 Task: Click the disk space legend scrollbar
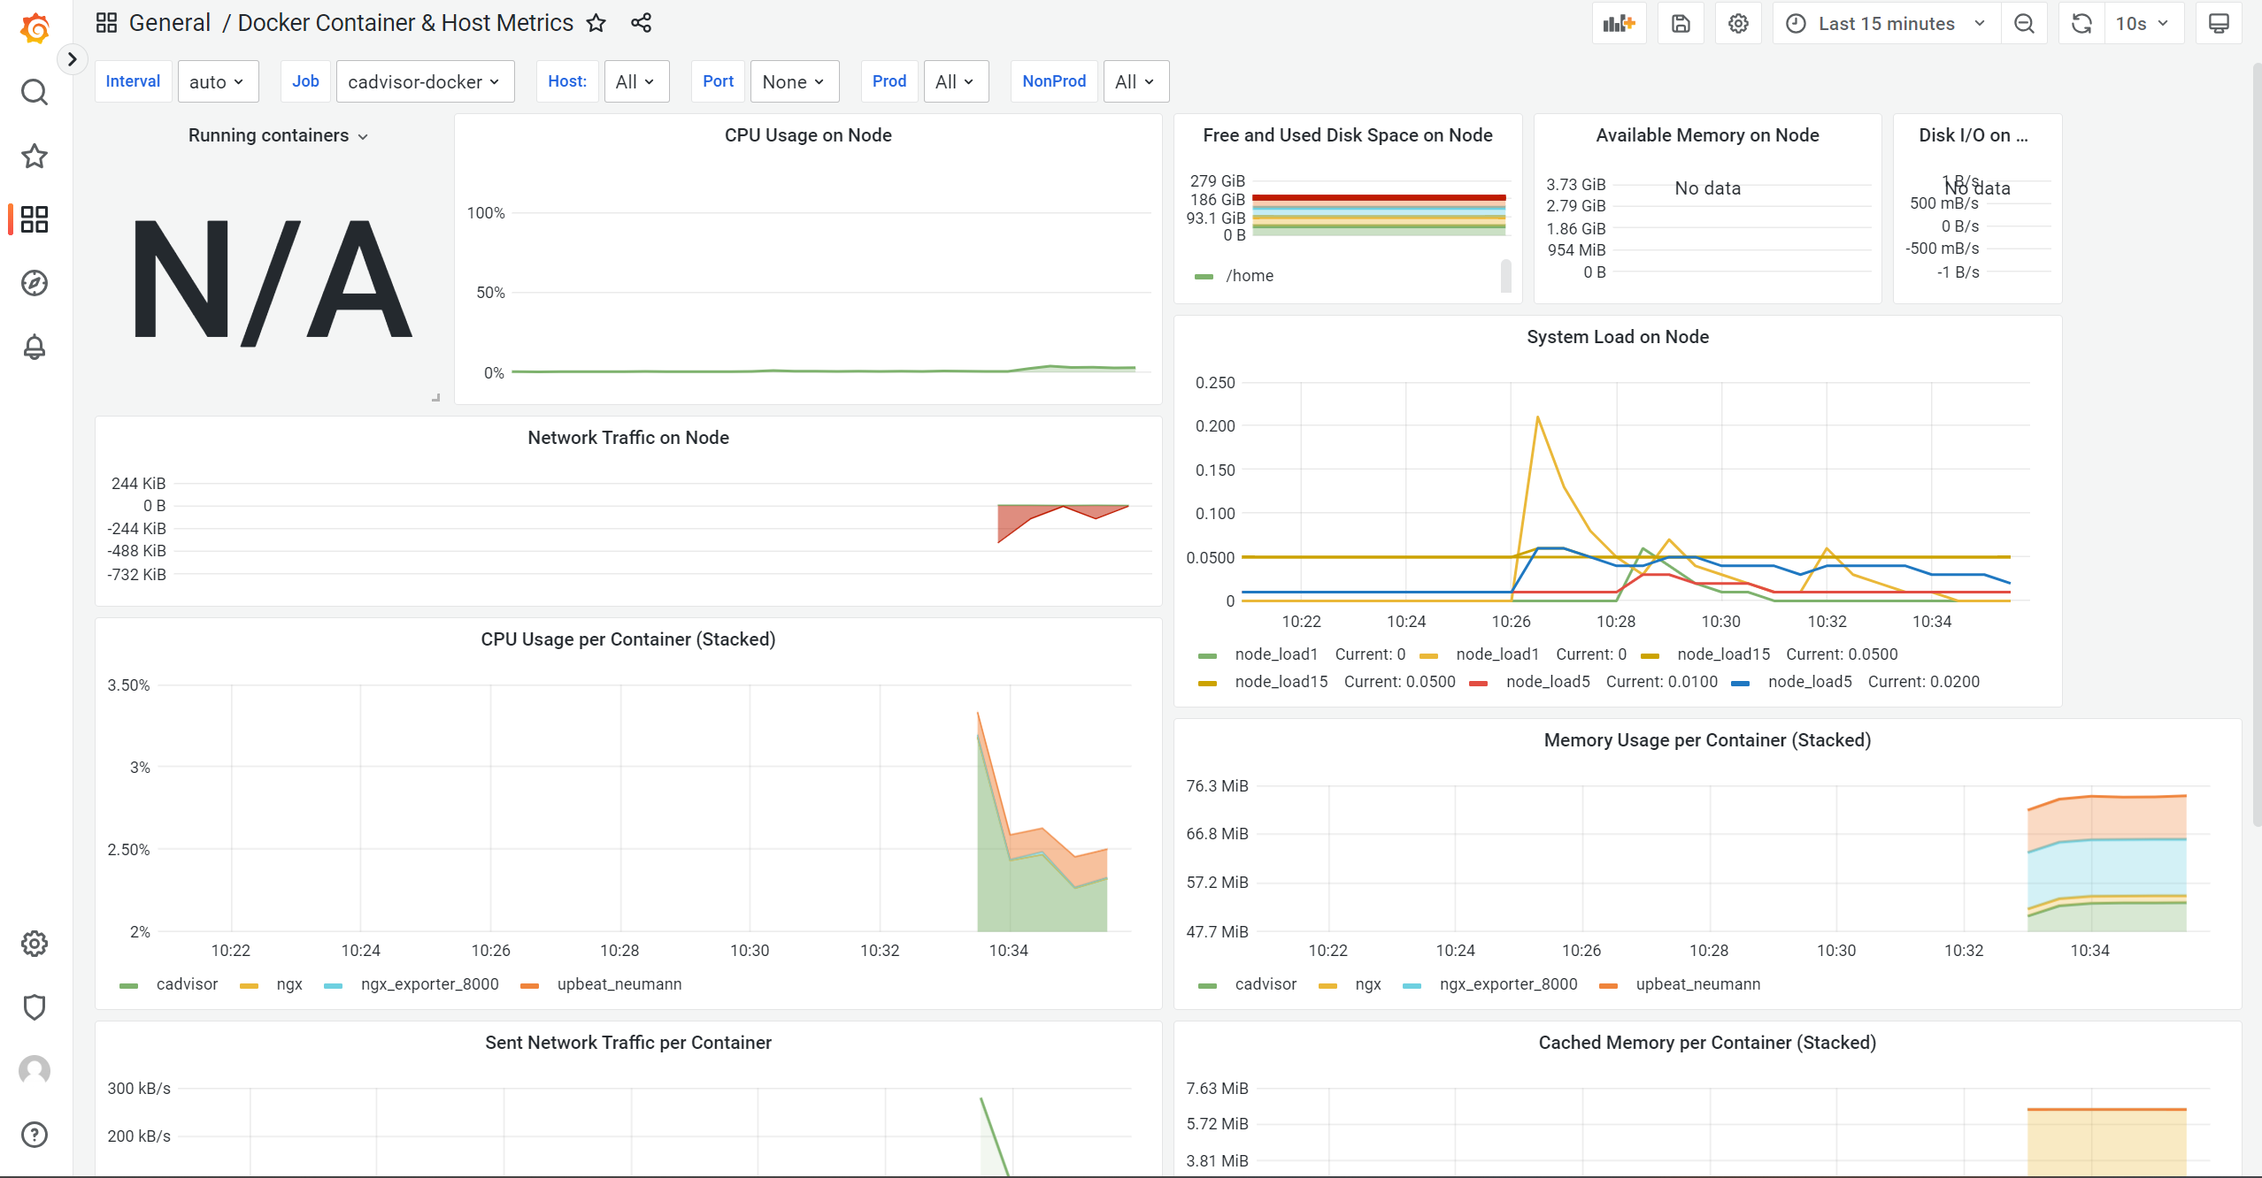[1506, 276]
